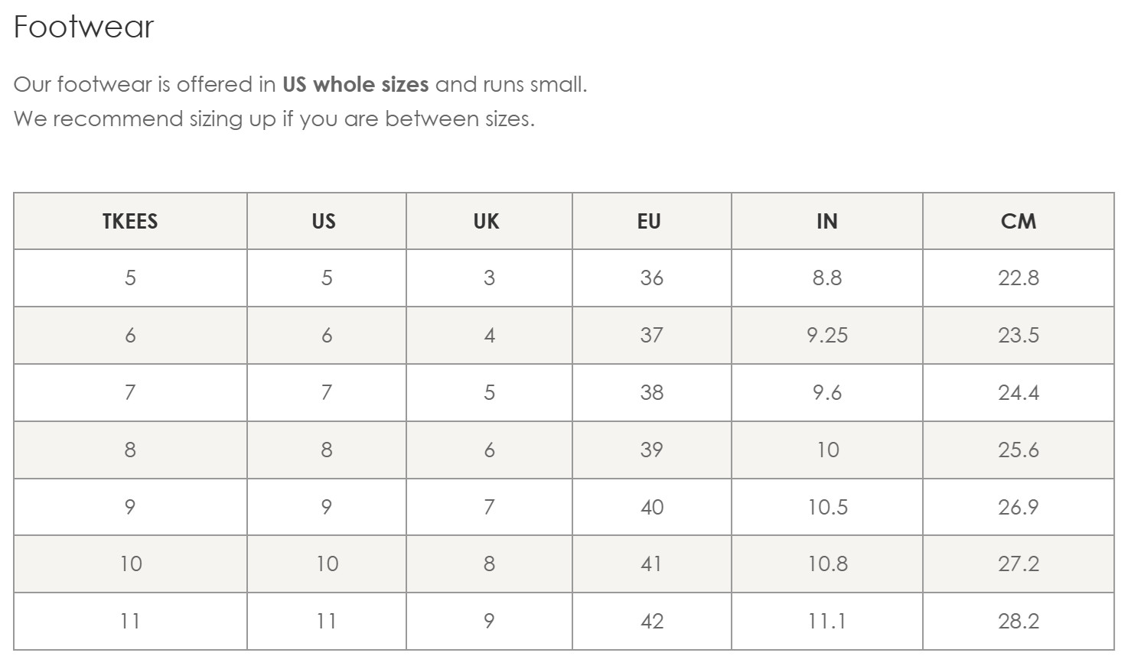Click the 10.5 inches cell
This screenshot has height=669, width=1131.
827,507
